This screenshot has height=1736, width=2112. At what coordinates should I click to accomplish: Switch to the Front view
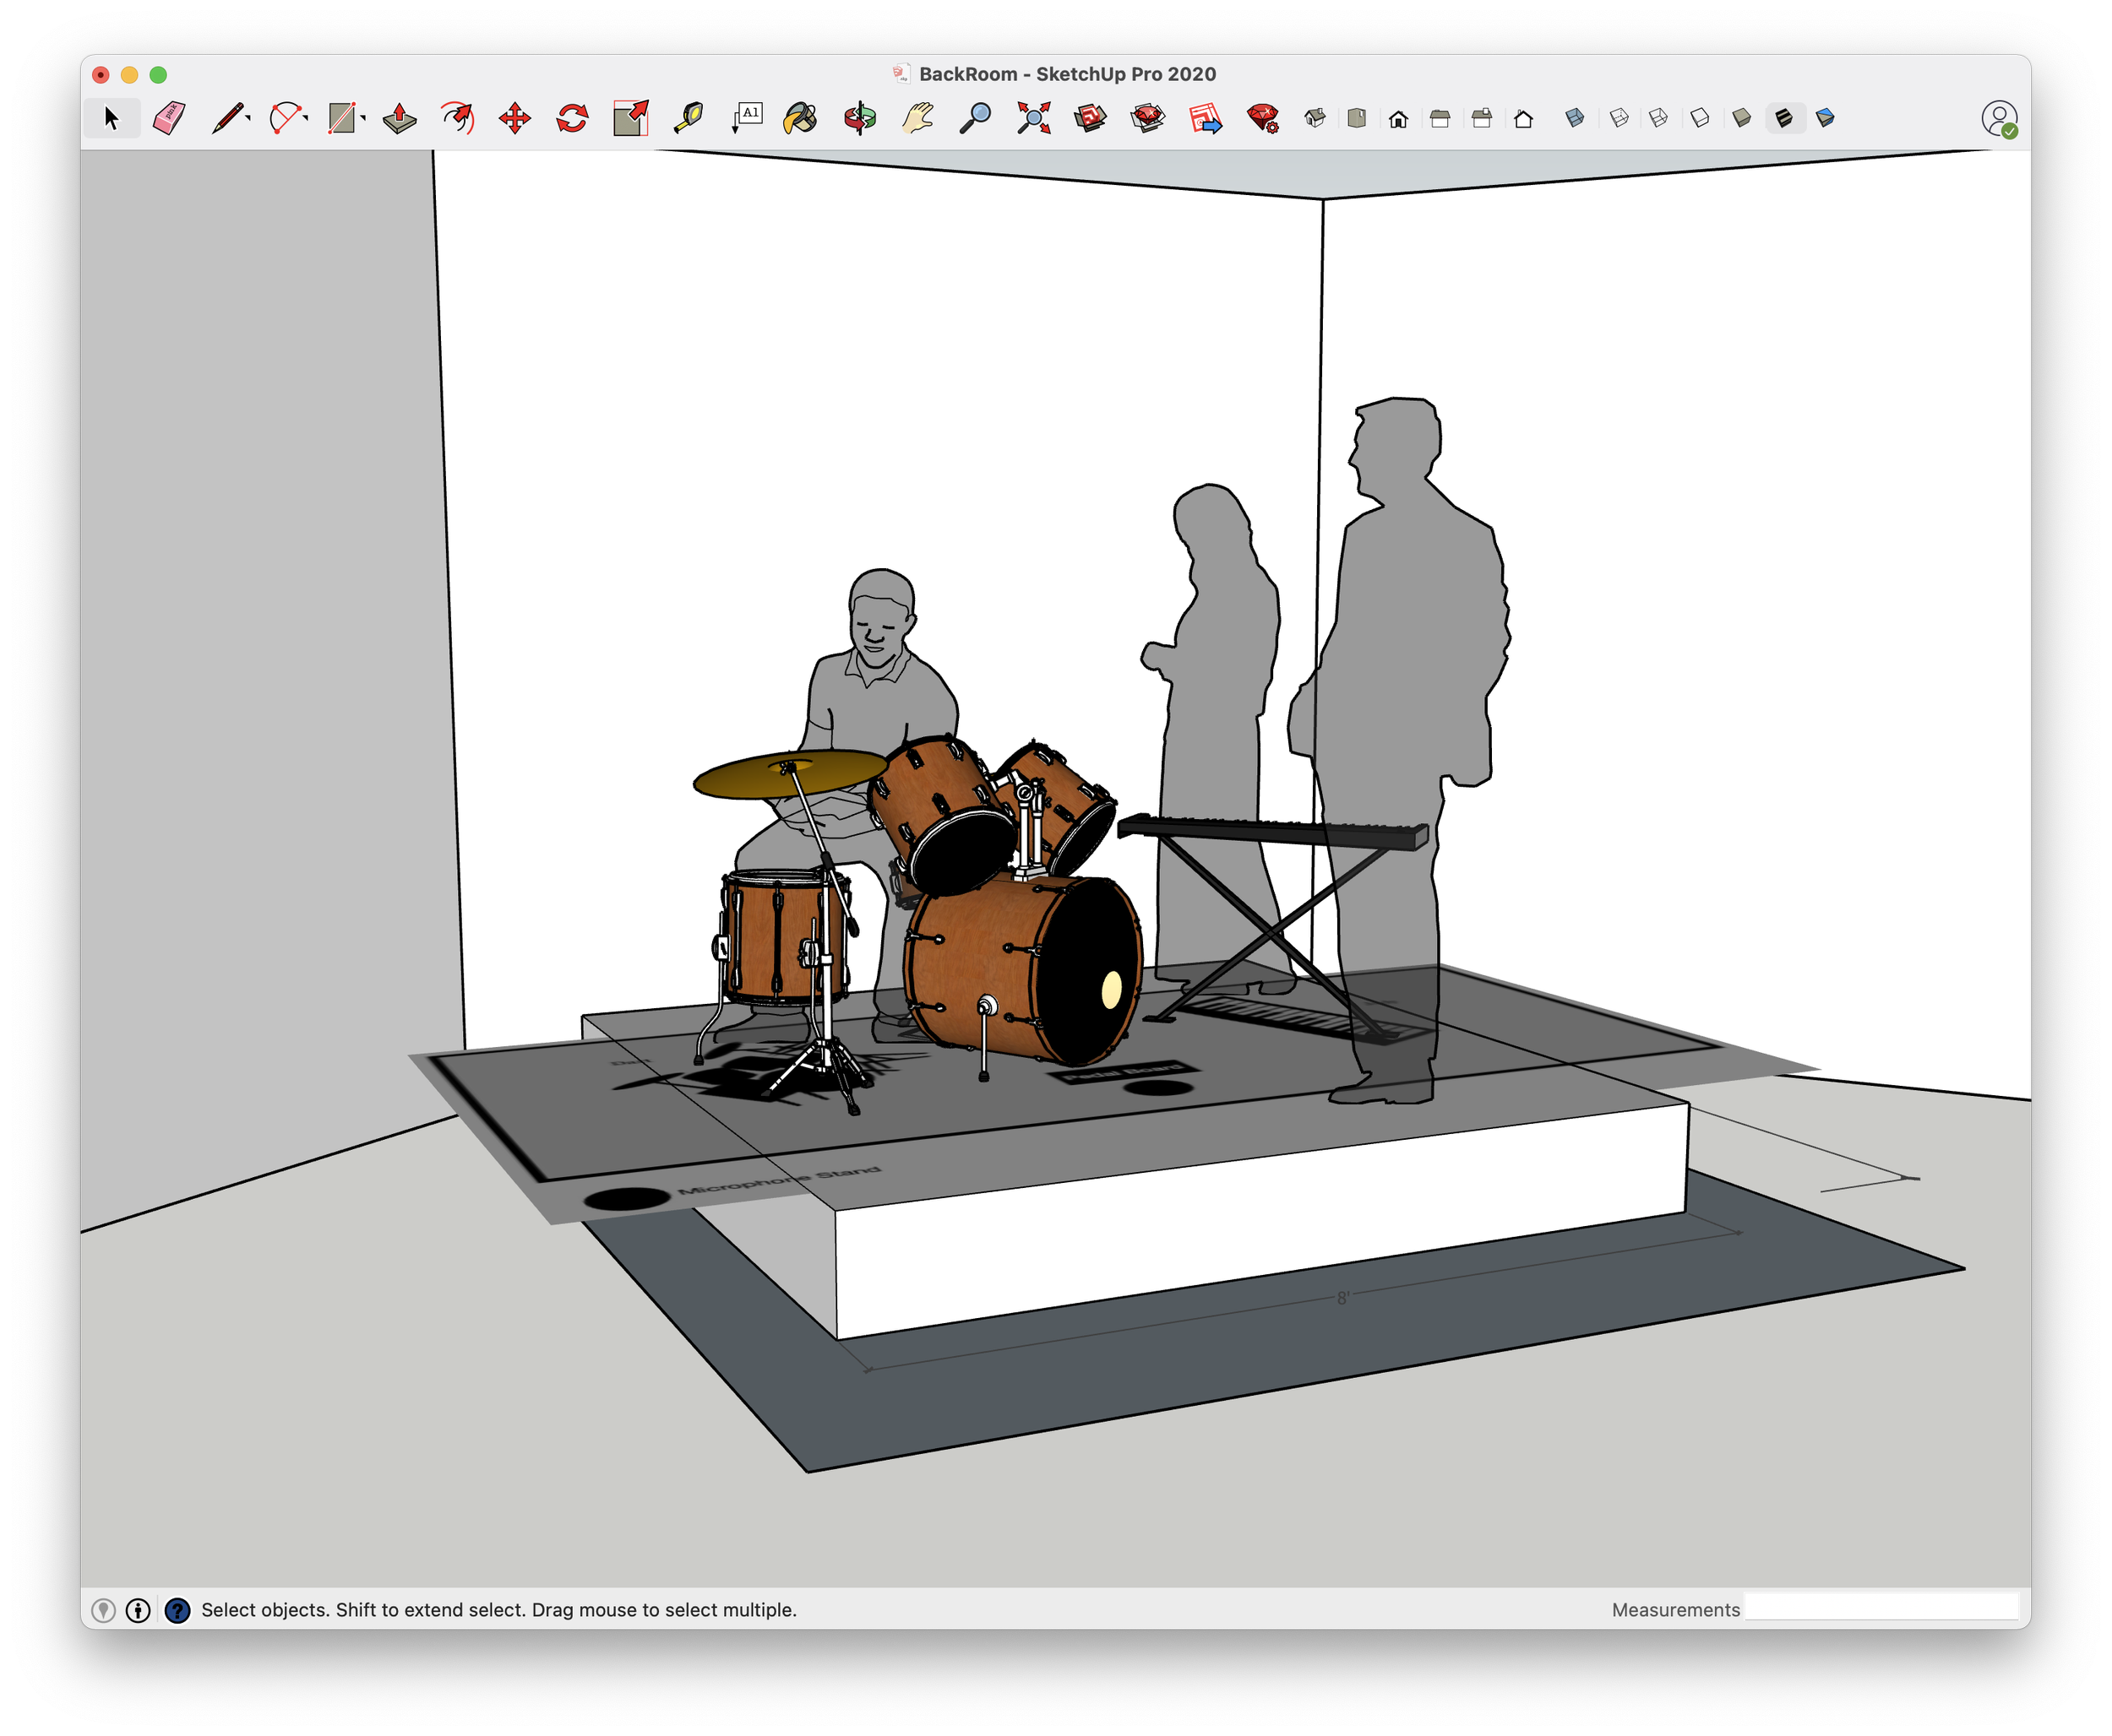(x=1399, y=119)
